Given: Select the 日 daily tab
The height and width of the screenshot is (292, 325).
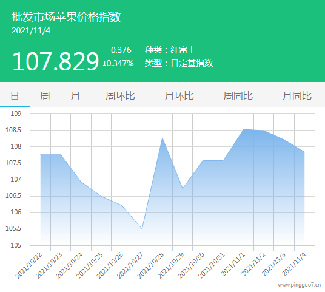Looking at the screenshot, I should pyautogui.click(x=15, y=96).
